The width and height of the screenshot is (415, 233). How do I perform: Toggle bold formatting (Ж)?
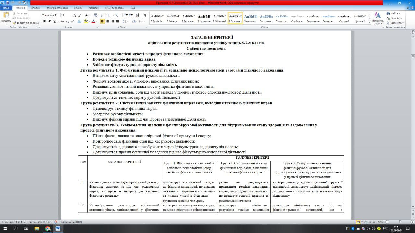point(44,21)
